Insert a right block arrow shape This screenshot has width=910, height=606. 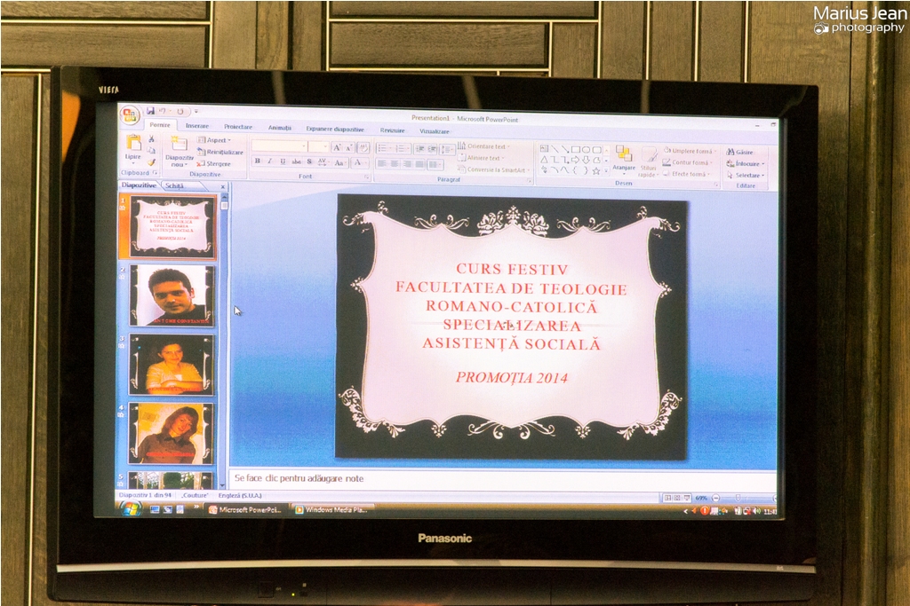(x=575, y=160)
